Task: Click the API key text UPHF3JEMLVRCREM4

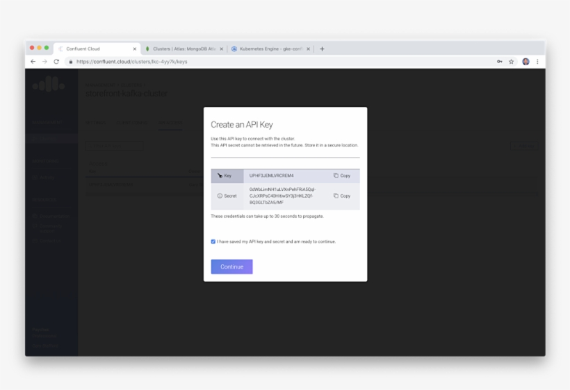Action: click(x=272, y=176)
